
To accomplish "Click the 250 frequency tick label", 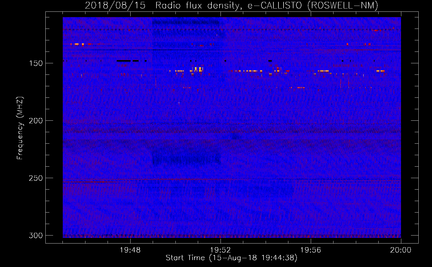I will [36, 178].
